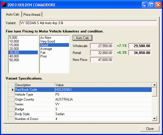Image resolution: width=163 pixels, height=135 pixels.
Task: Close the window with the red X
Action: [158, 5]
